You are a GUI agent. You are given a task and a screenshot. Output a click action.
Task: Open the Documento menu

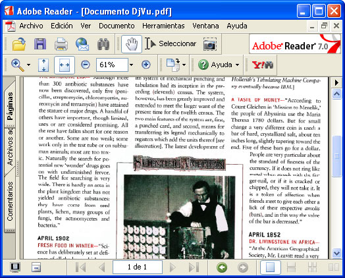[117, 26]
